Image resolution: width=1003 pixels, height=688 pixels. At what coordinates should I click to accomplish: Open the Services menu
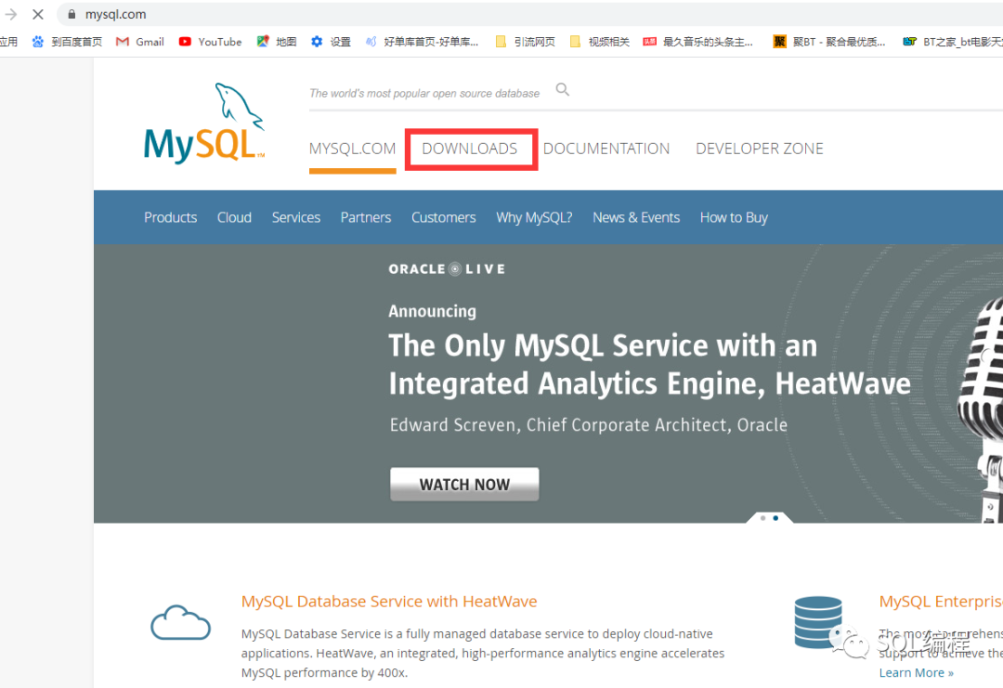click(x=296, y=217)
